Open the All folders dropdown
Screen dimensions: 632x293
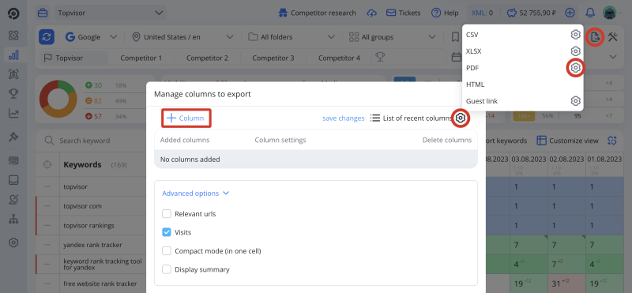pyautogui.click(x=291, y=37)
